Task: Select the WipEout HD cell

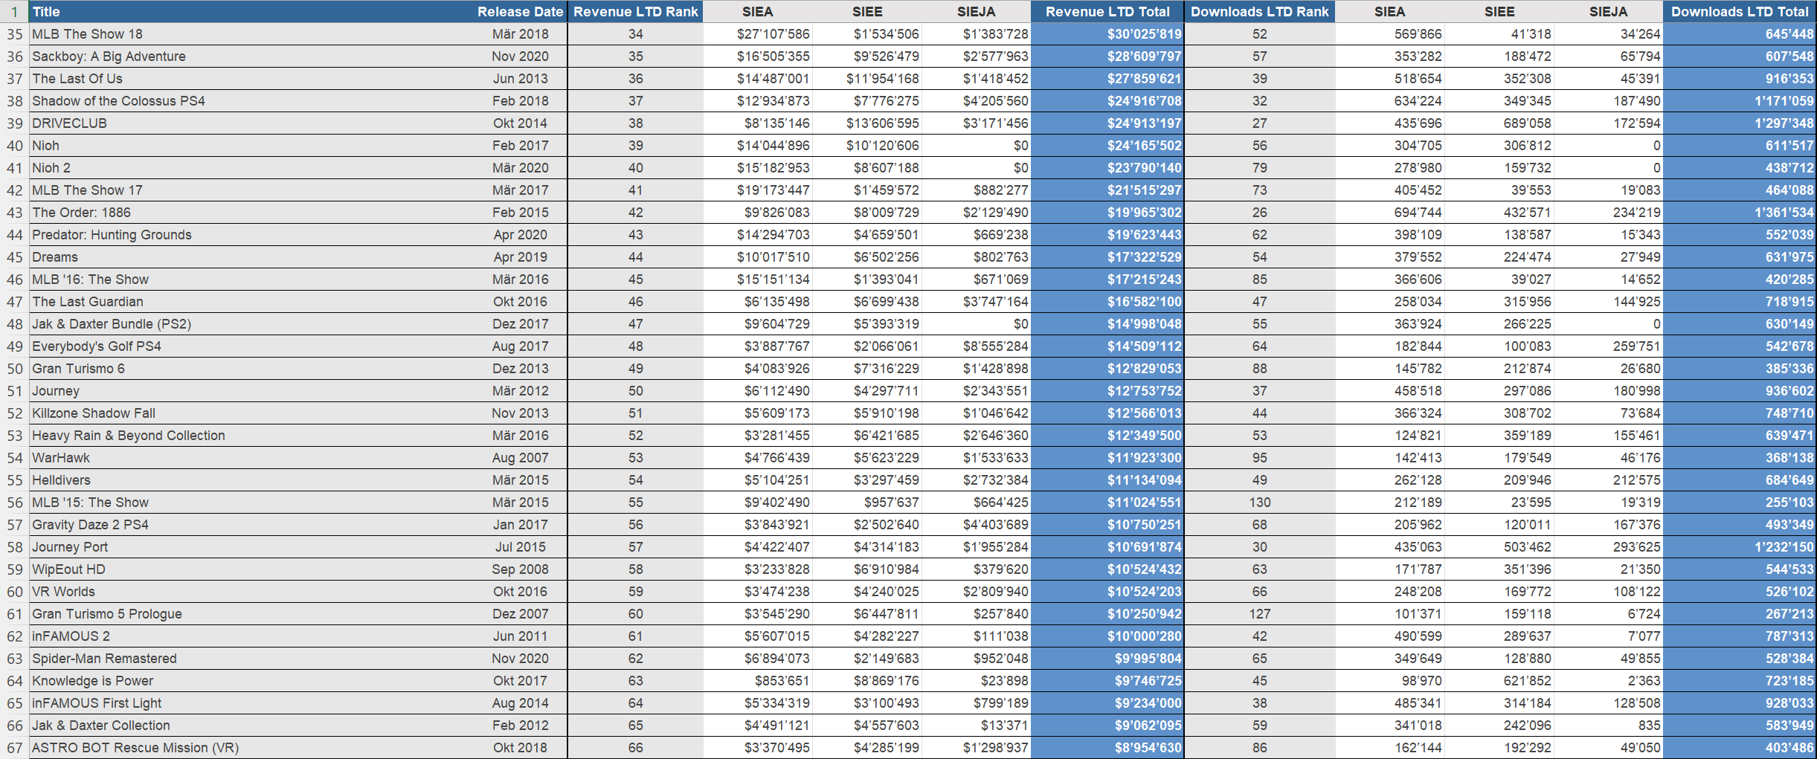Action: pos(251,569)
